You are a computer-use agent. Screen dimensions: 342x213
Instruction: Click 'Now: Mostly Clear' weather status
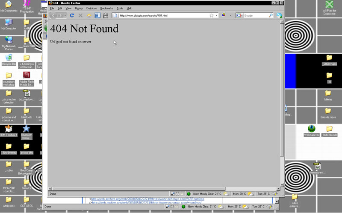(204, 194)
